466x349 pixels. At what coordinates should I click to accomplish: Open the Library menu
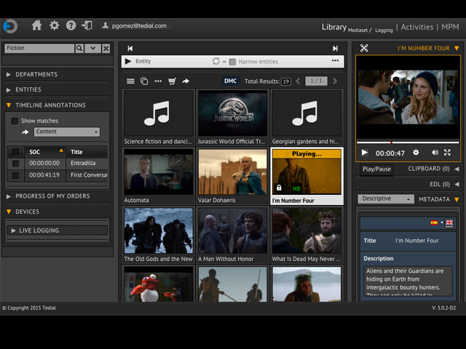(x=334, y=27)
